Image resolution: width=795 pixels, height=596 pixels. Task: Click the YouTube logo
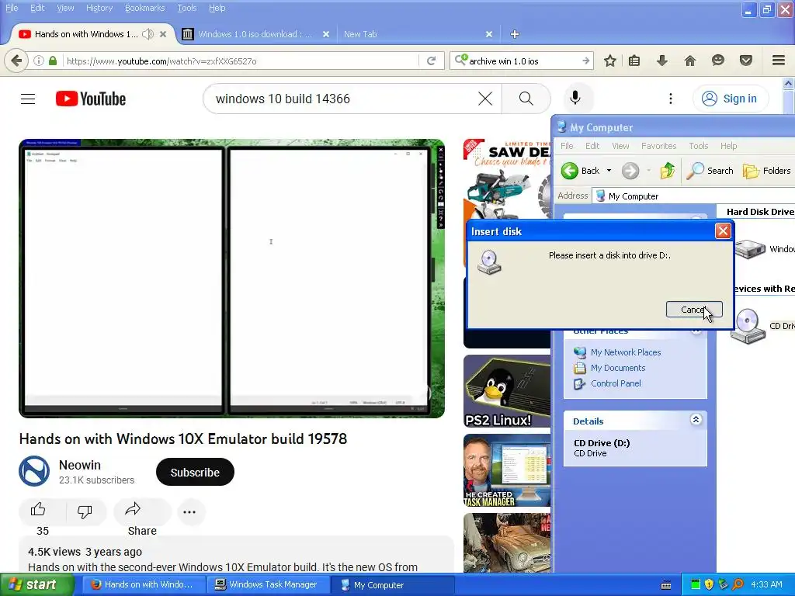(x=91, y=99)
